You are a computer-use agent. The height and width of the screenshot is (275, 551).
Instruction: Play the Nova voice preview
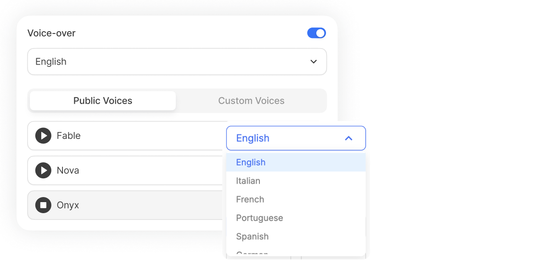pos(43,170)
